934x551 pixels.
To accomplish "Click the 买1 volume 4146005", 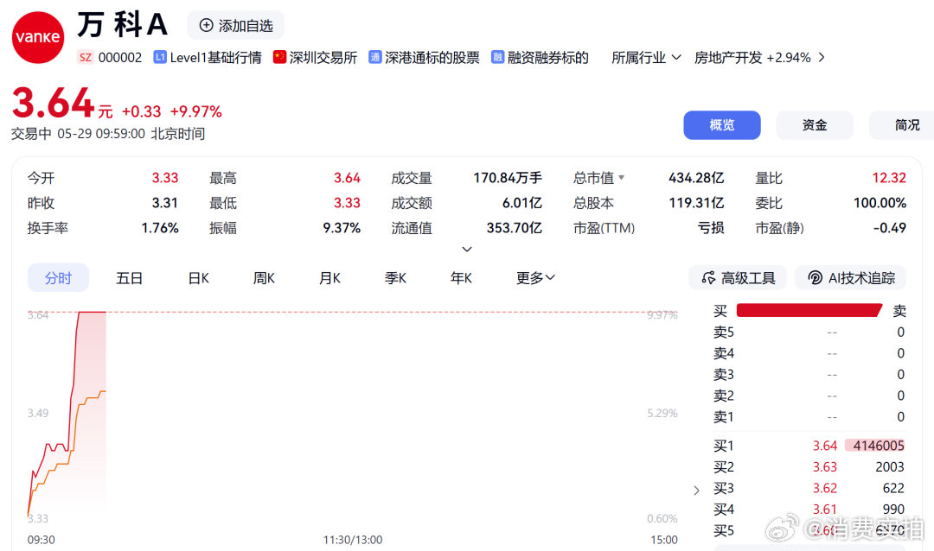I will point(878,446).
